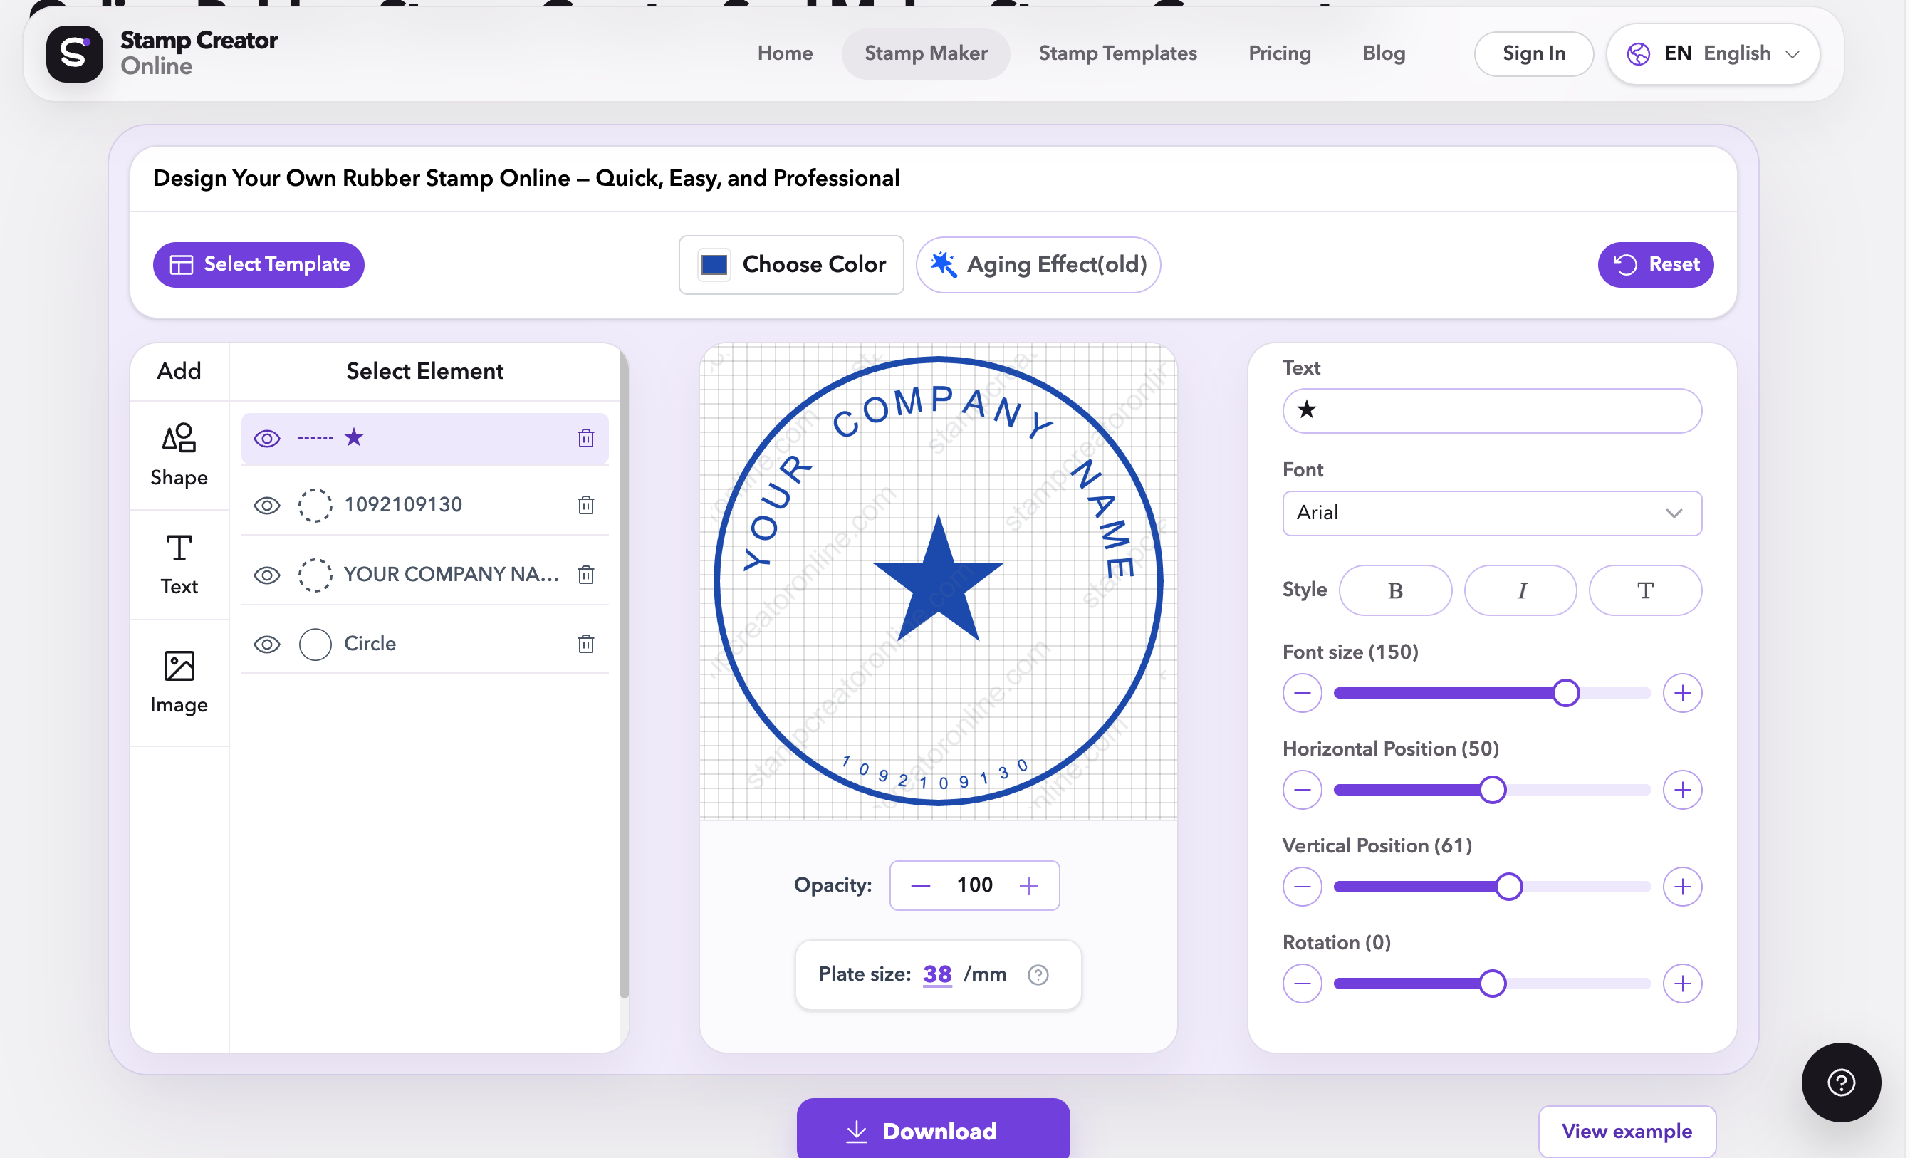
Task: Increase opacity with plus icon
Action: coord(1028,885)
